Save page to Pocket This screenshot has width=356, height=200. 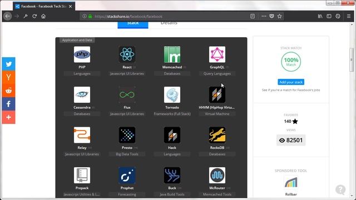[271, 16]
